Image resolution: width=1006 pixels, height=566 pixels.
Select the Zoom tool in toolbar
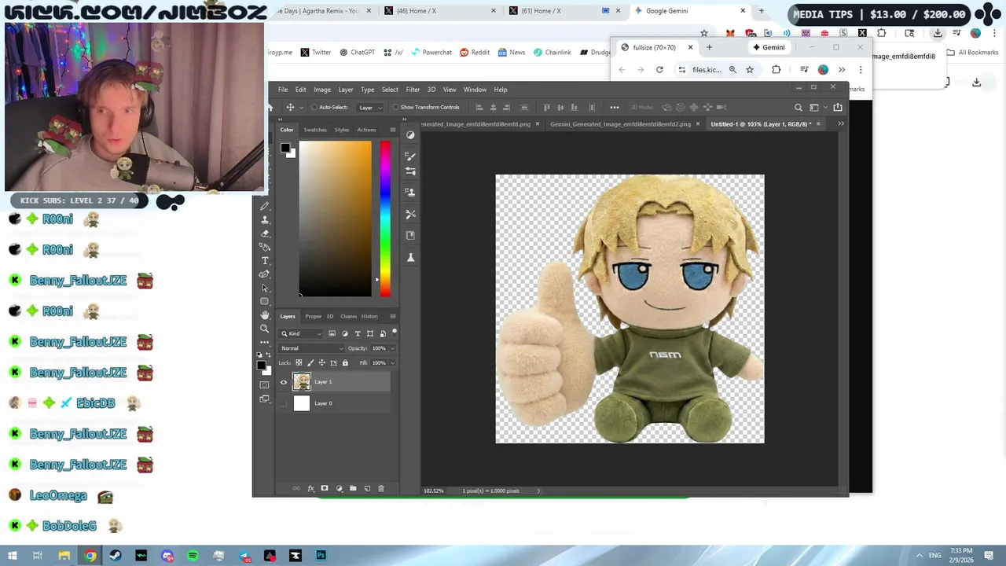pyautogui.click(x=264, y=329)
